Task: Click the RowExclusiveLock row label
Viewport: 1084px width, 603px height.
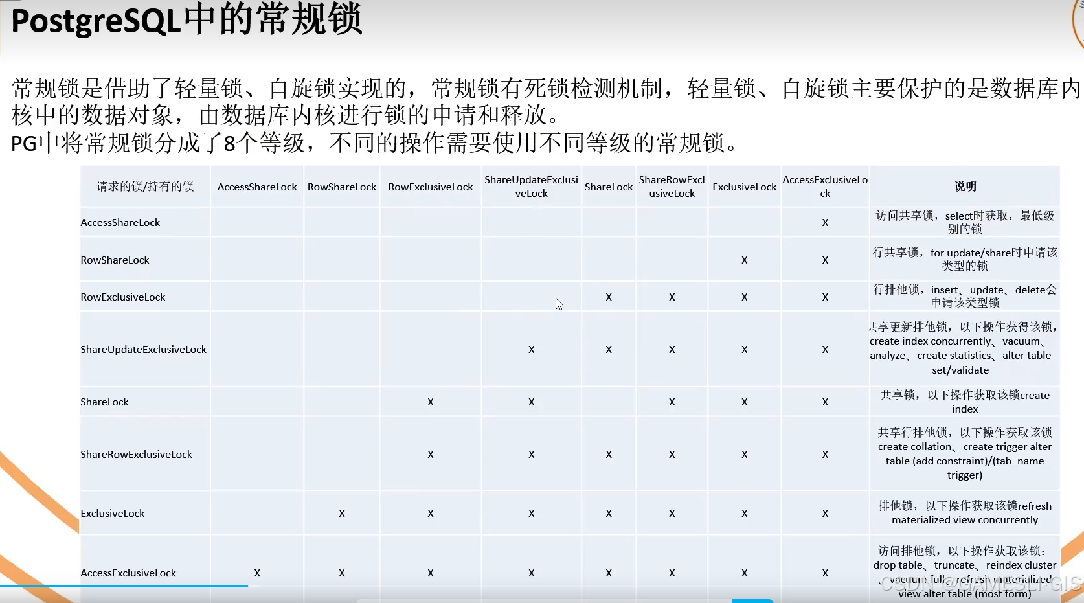Action: coord(123,297)
